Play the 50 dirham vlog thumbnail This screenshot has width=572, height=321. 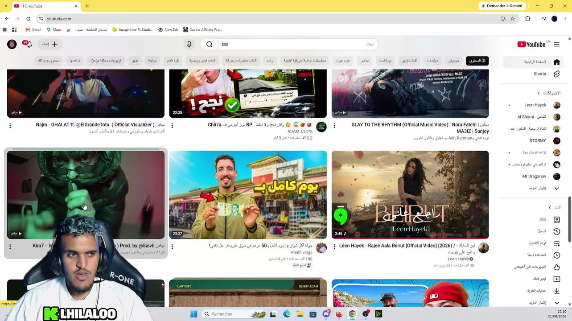tap(248, 195)
